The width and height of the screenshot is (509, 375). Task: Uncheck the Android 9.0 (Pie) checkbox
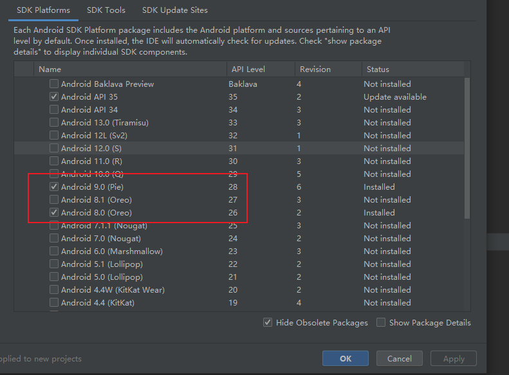point(54,187)
